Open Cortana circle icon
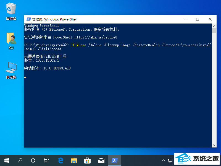The height and width of the screenshot is (166, 221). [33, 160]
